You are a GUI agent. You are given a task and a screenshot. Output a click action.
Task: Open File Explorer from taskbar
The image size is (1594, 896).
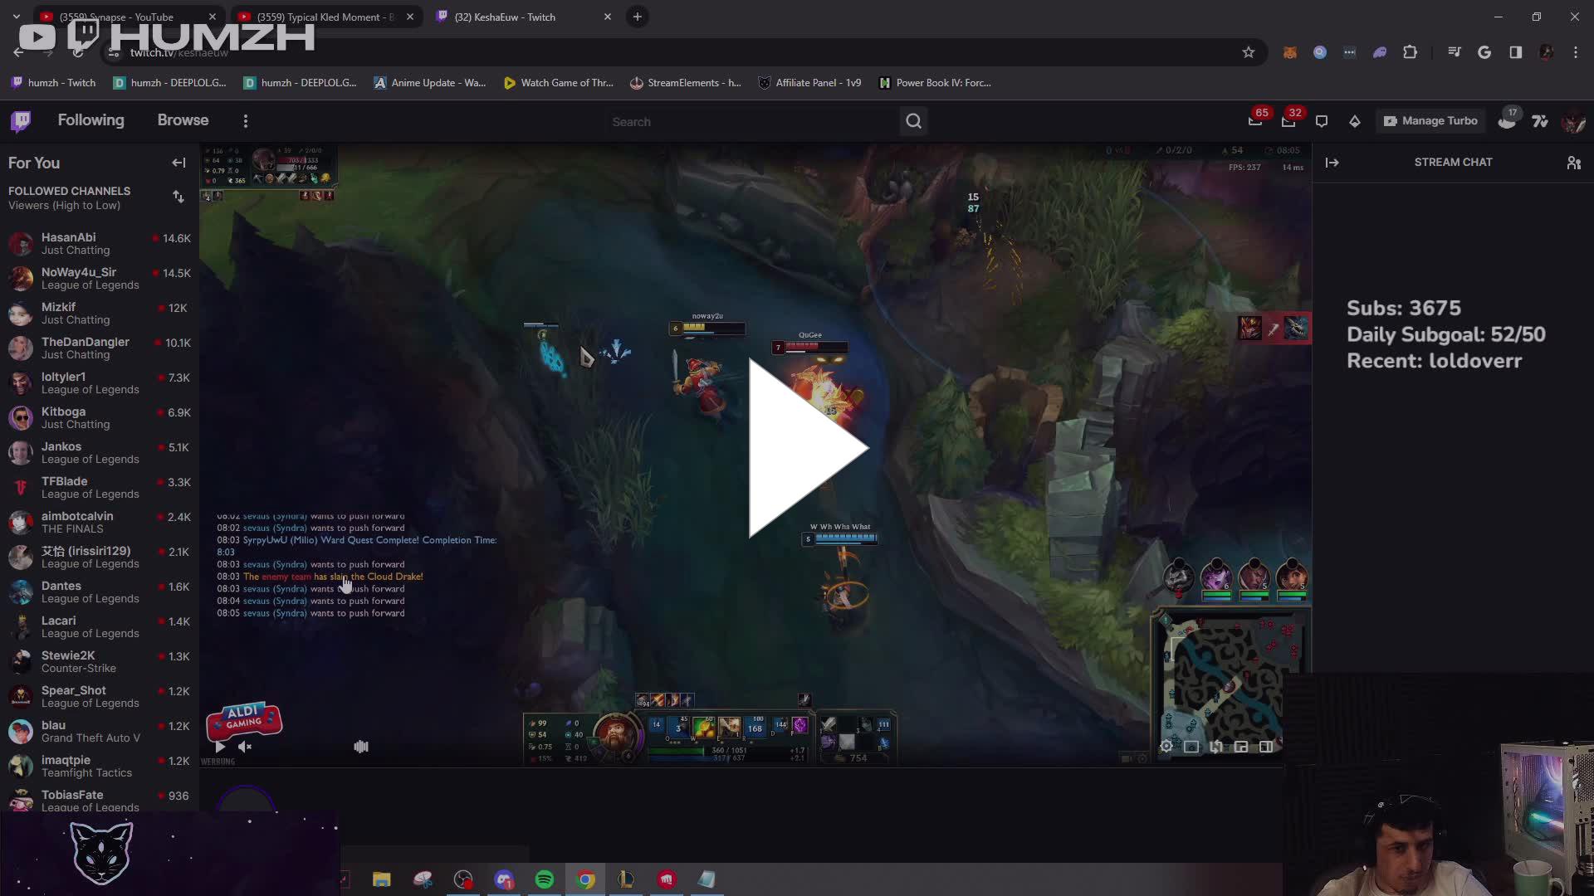click(x=381, y=879)
